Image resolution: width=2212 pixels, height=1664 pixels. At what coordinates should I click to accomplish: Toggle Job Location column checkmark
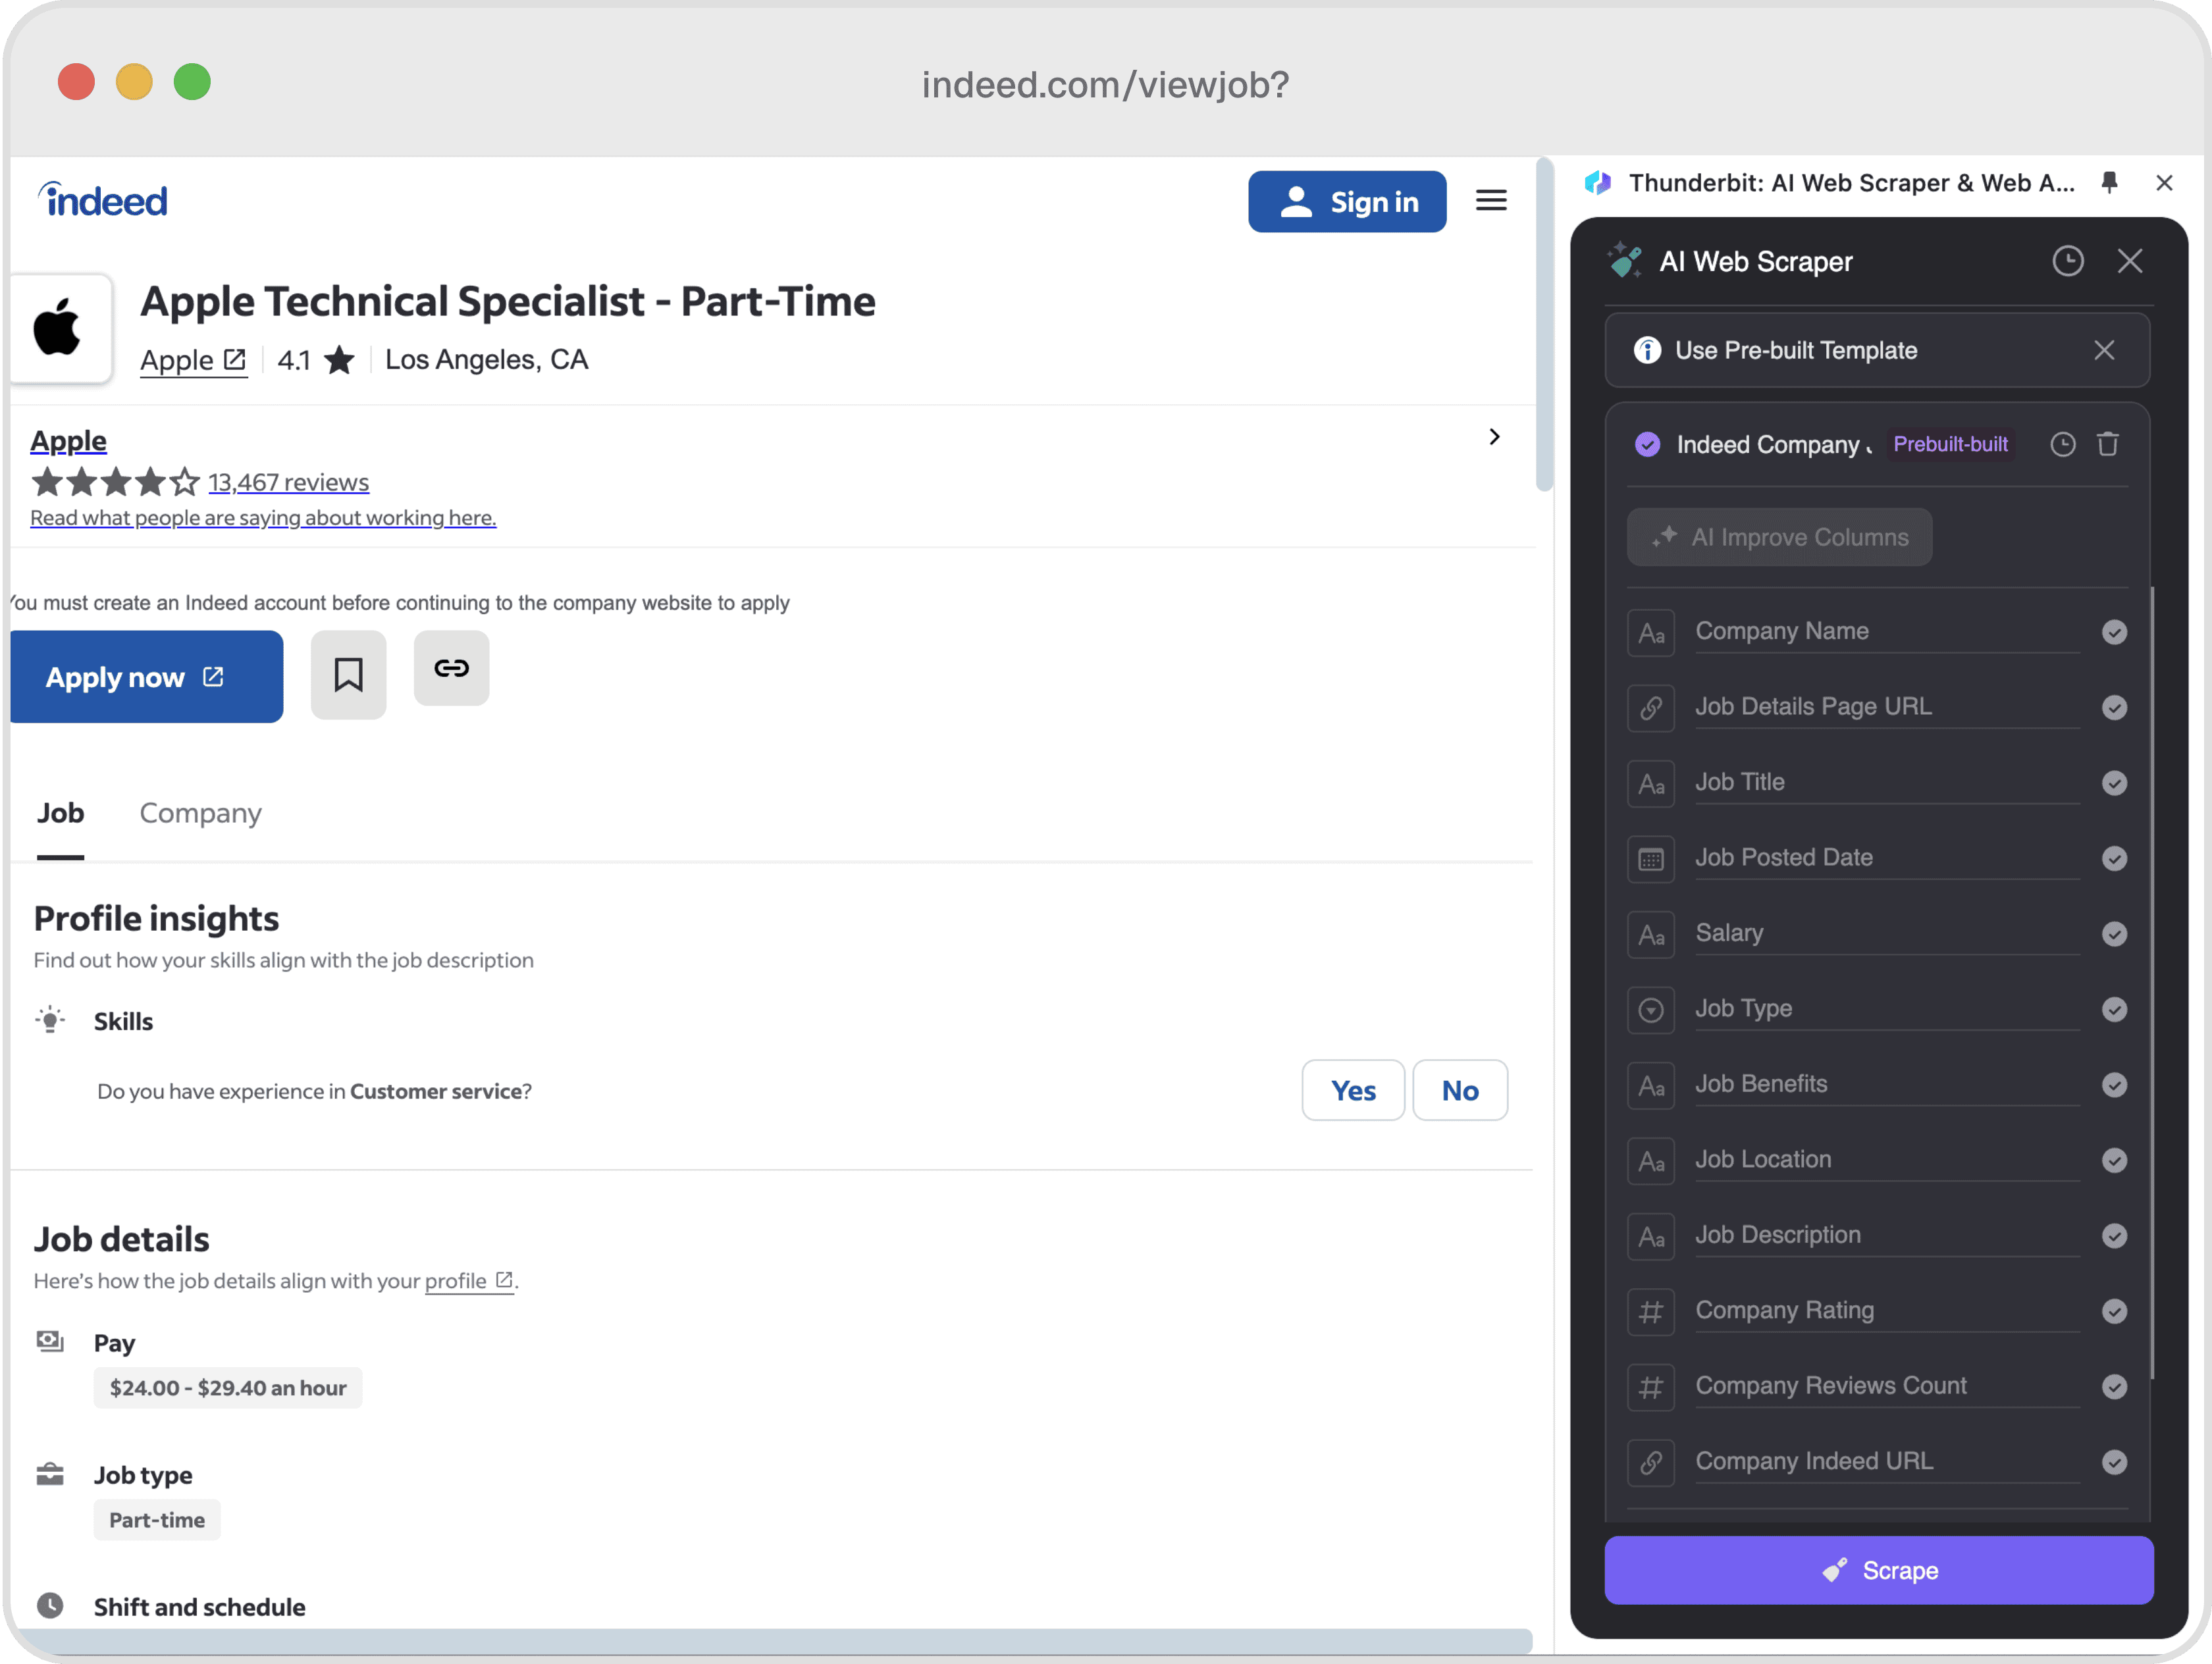pyautogui.click(x=2114, y=1161)
